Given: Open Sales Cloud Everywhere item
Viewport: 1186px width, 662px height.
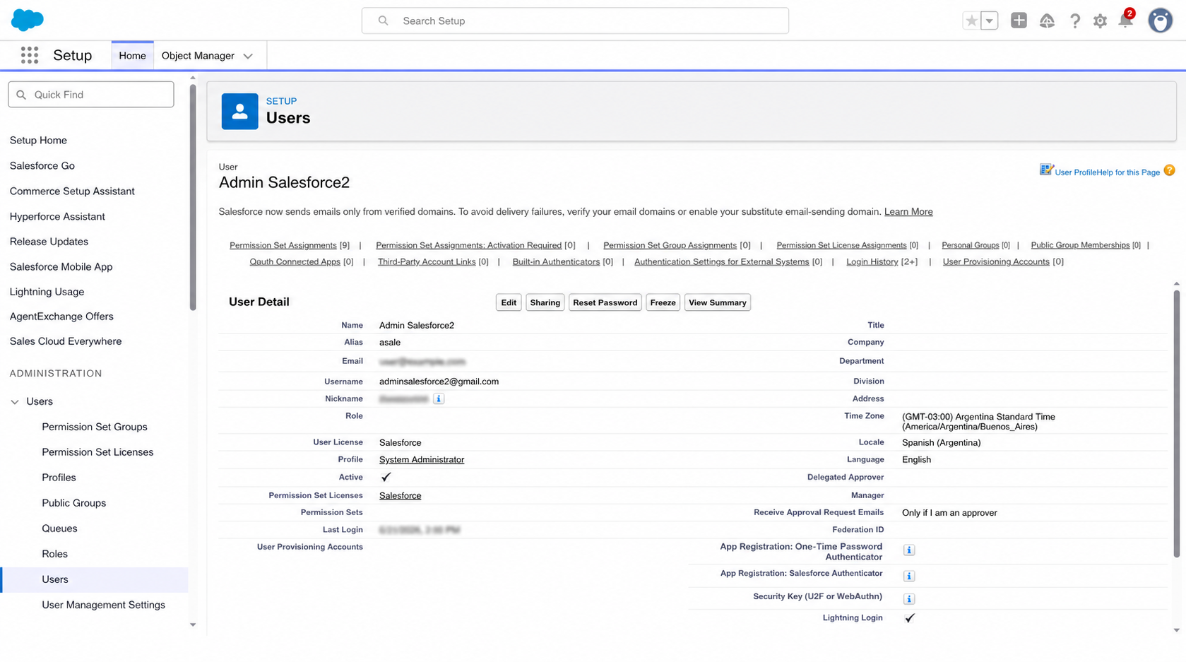Looking at the screenshot, I should (x=66, y=341).
